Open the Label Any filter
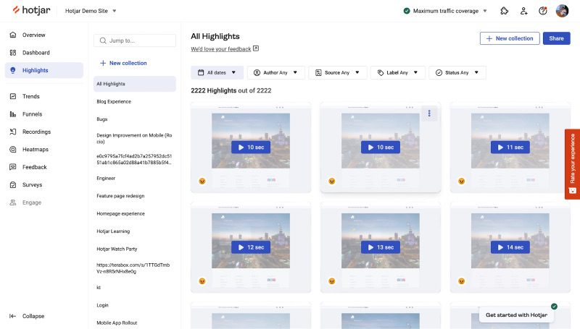Image resolution: width=580 pixels, height=329 pixels. click(x=397, y=72)
